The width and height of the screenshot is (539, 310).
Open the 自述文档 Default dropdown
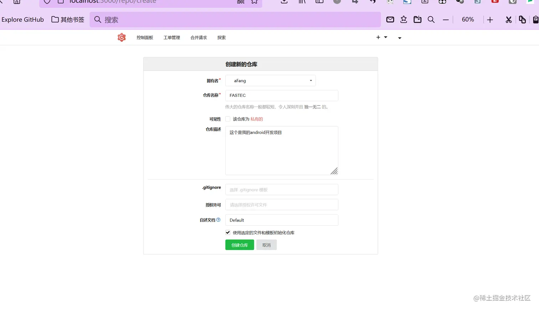coord(282,220)
